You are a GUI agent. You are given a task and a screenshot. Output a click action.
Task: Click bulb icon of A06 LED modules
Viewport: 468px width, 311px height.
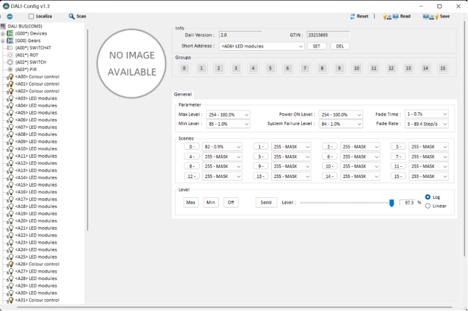(11, 120)
